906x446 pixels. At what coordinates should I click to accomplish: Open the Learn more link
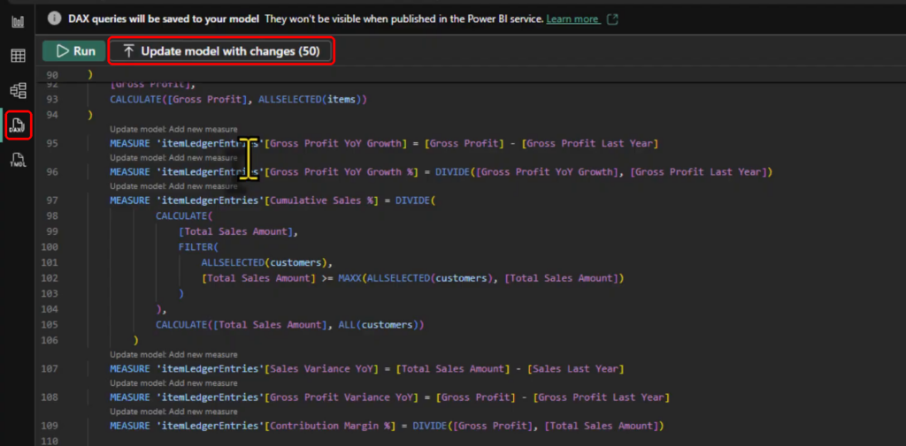572,19
